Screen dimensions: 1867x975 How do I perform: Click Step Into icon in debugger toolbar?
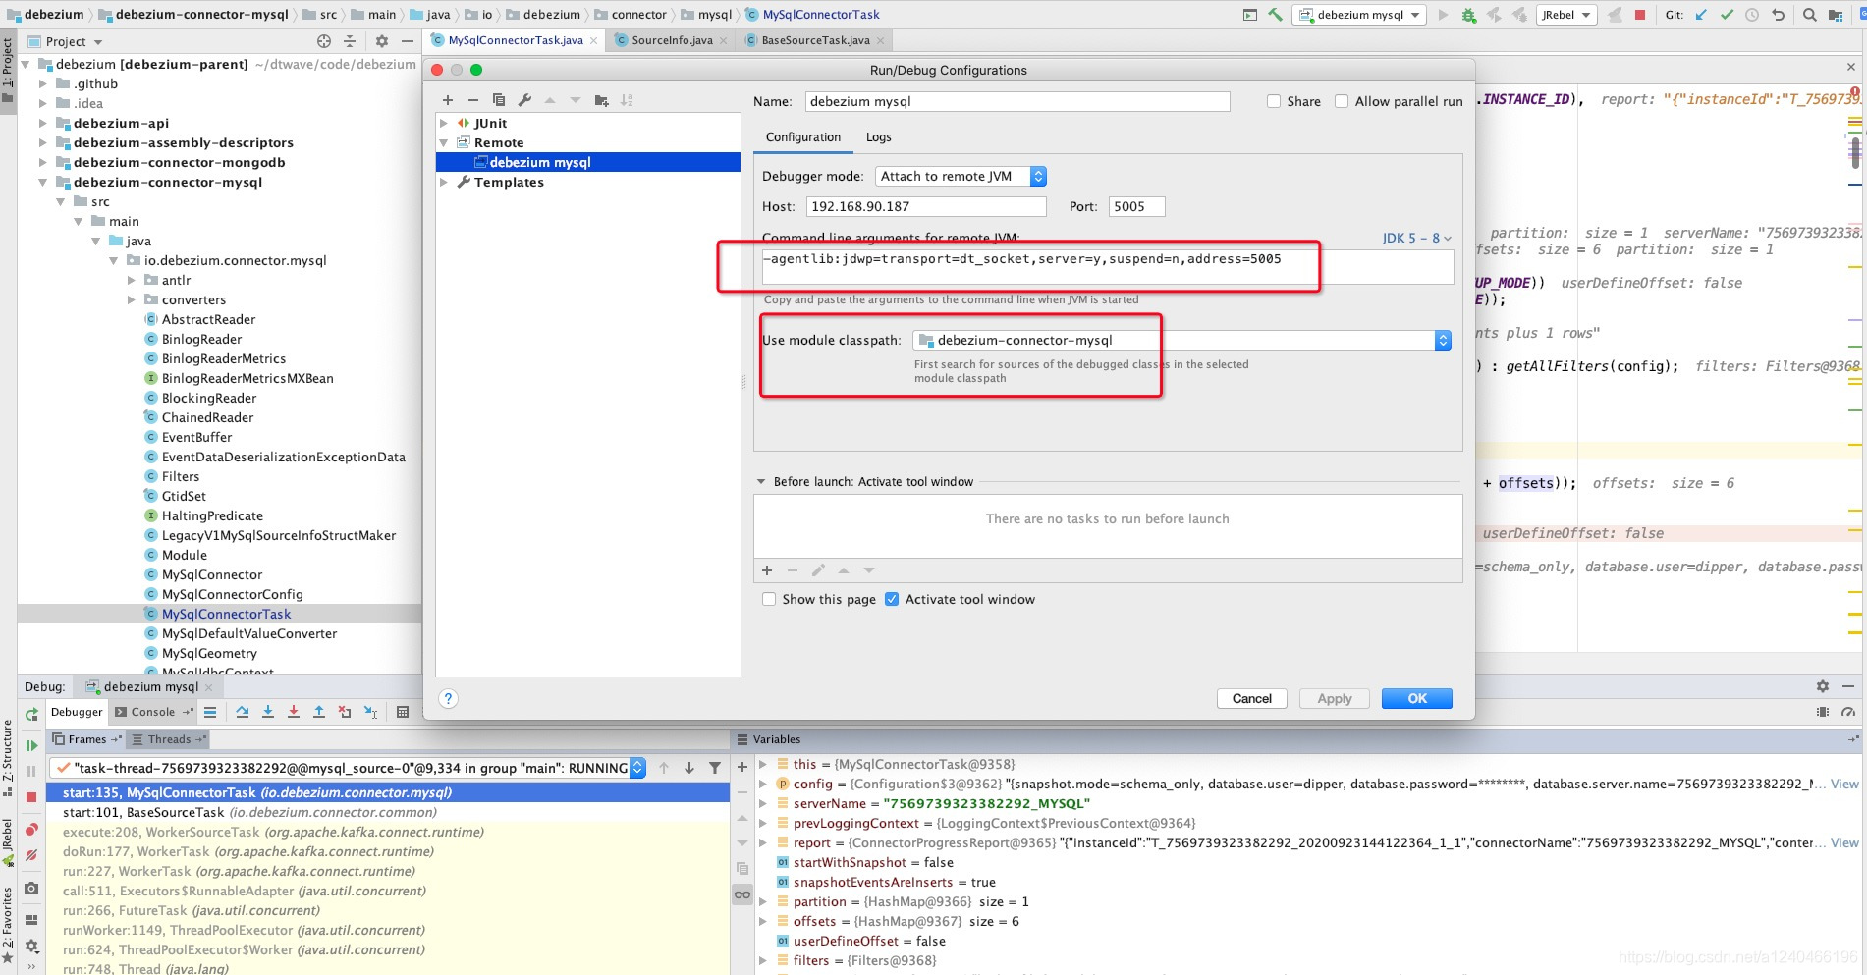pyautogui.click(x=268, y=712)
